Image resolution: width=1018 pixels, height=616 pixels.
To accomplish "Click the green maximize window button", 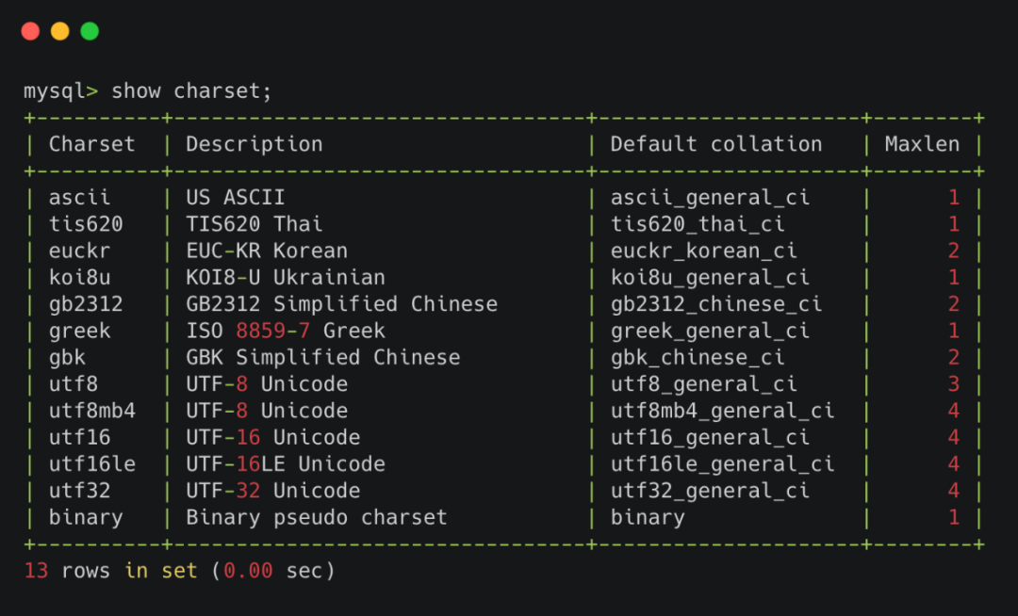I will coord(90,31).
